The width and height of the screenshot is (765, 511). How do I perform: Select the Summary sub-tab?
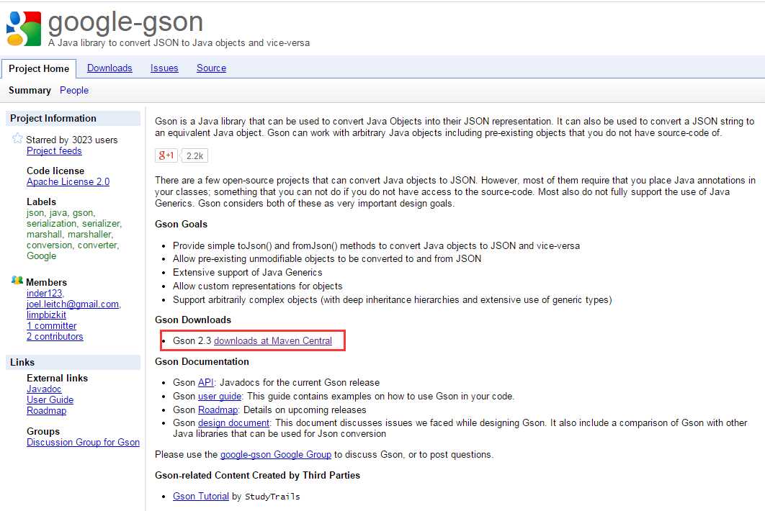(30, 90)
